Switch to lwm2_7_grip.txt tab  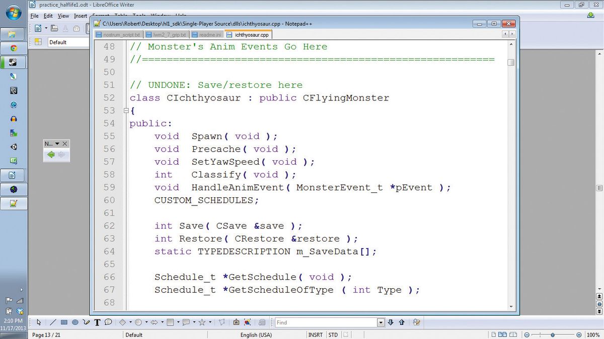tap(166, 35)
